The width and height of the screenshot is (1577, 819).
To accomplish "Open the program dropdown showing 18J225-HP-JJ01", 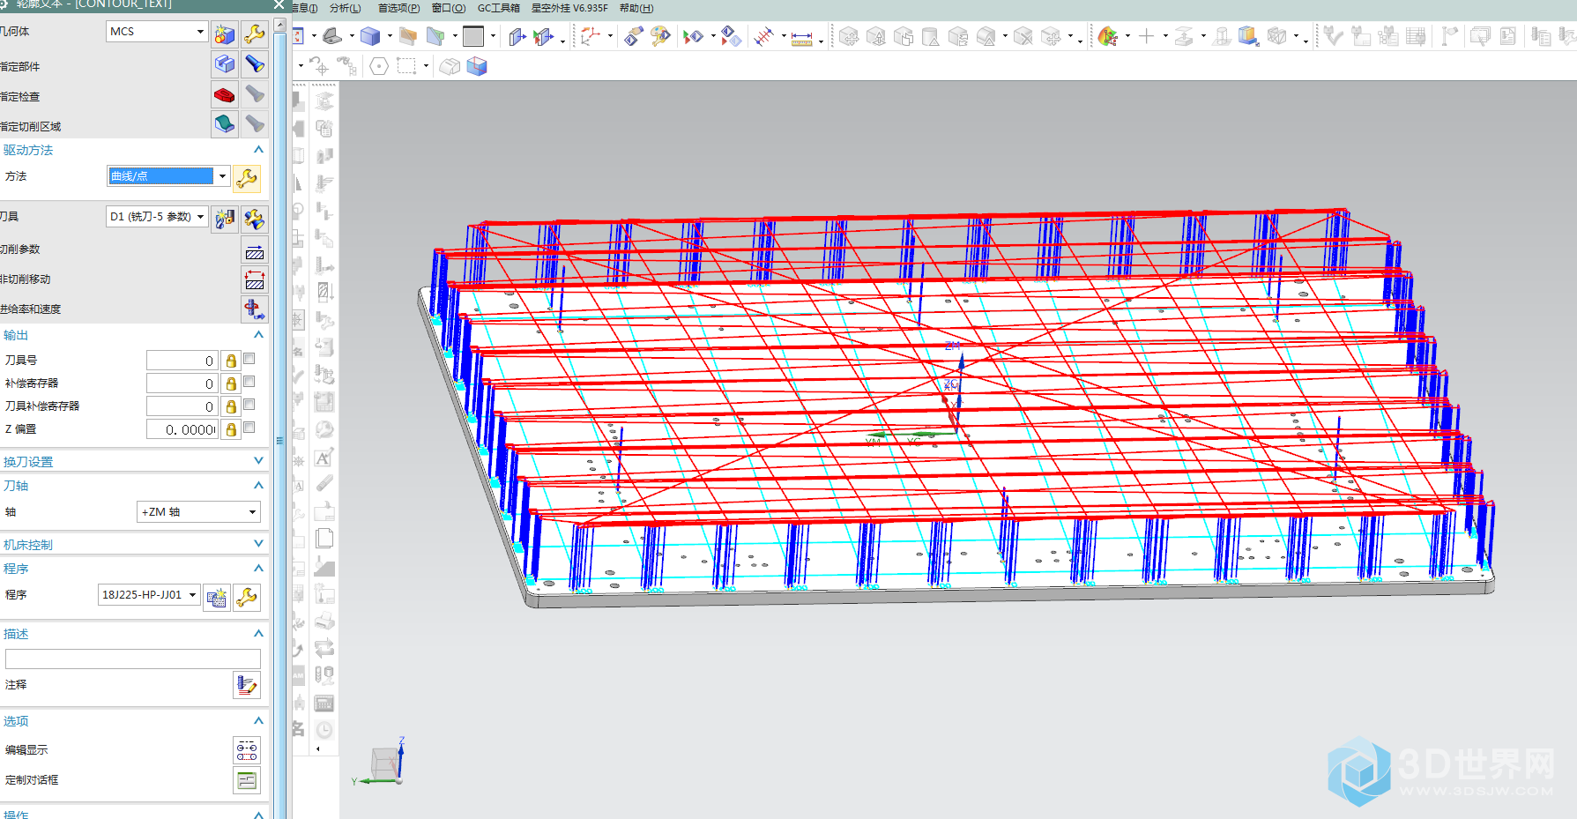I will 149,594.
